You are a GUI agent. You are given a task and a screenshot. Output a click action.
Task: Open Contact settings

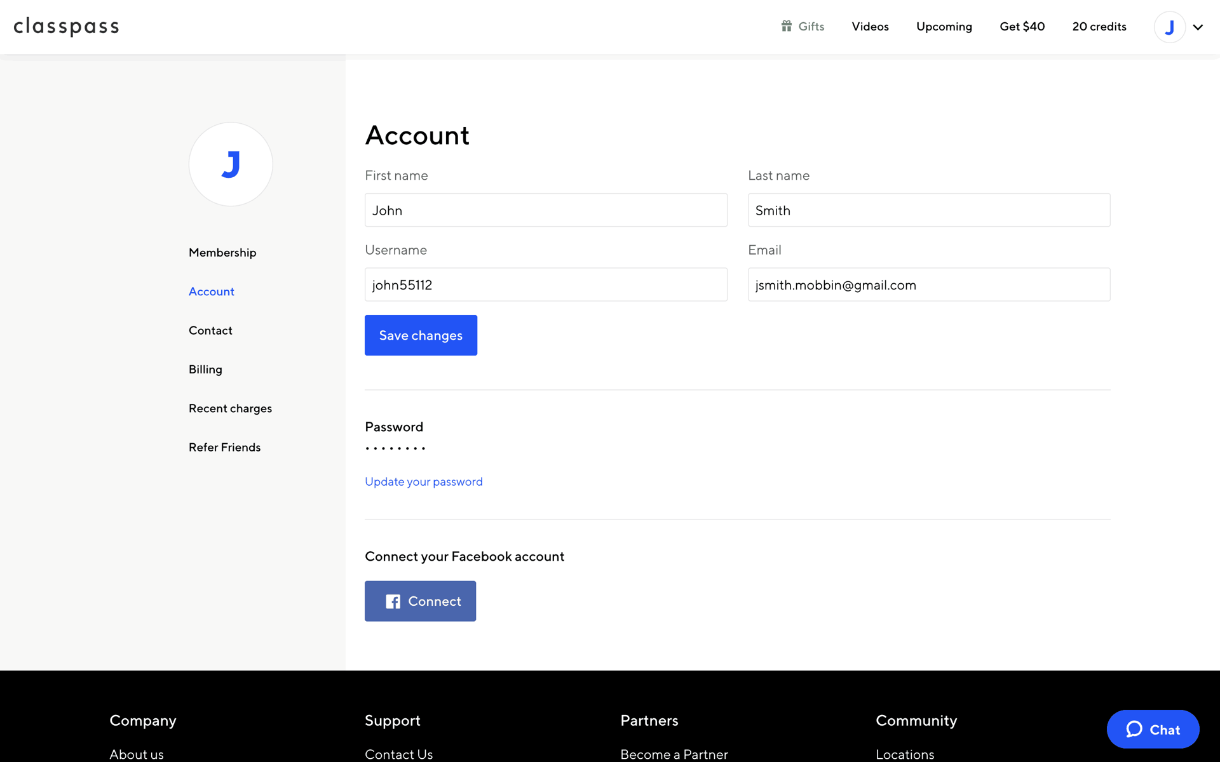pos(210,330)
